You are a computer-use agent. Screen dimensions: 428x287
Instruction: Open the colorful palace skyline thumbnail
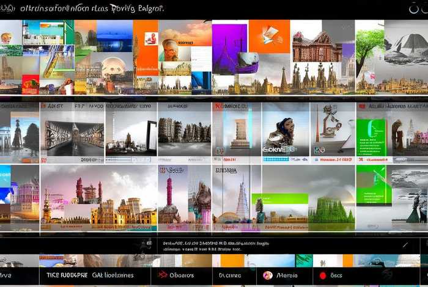coord(98,202)
